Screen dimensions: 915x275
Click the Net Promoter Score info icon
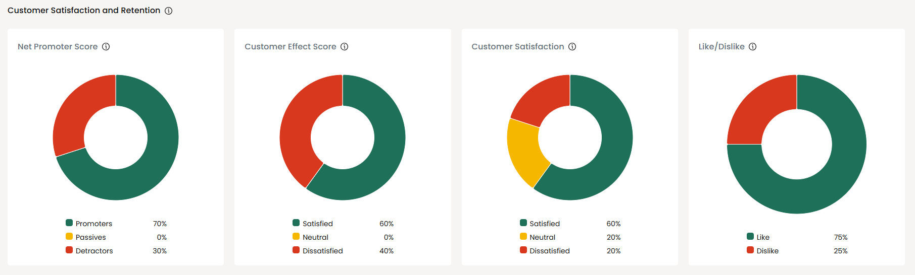coord(106,47)
